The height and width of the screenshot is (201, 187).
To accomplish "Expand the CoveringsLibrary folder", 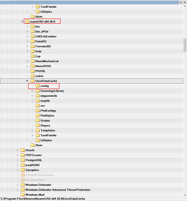I will [32, 91].
